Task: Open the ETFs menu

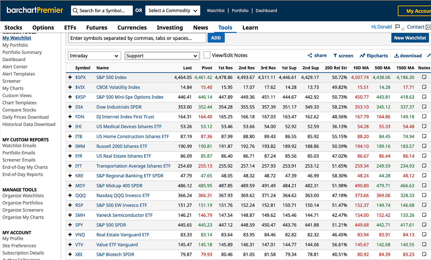Action: click(70, 28)
